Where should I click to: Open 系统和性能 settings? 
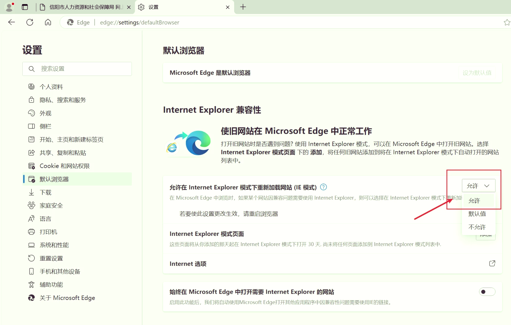(x=77, y=245)
